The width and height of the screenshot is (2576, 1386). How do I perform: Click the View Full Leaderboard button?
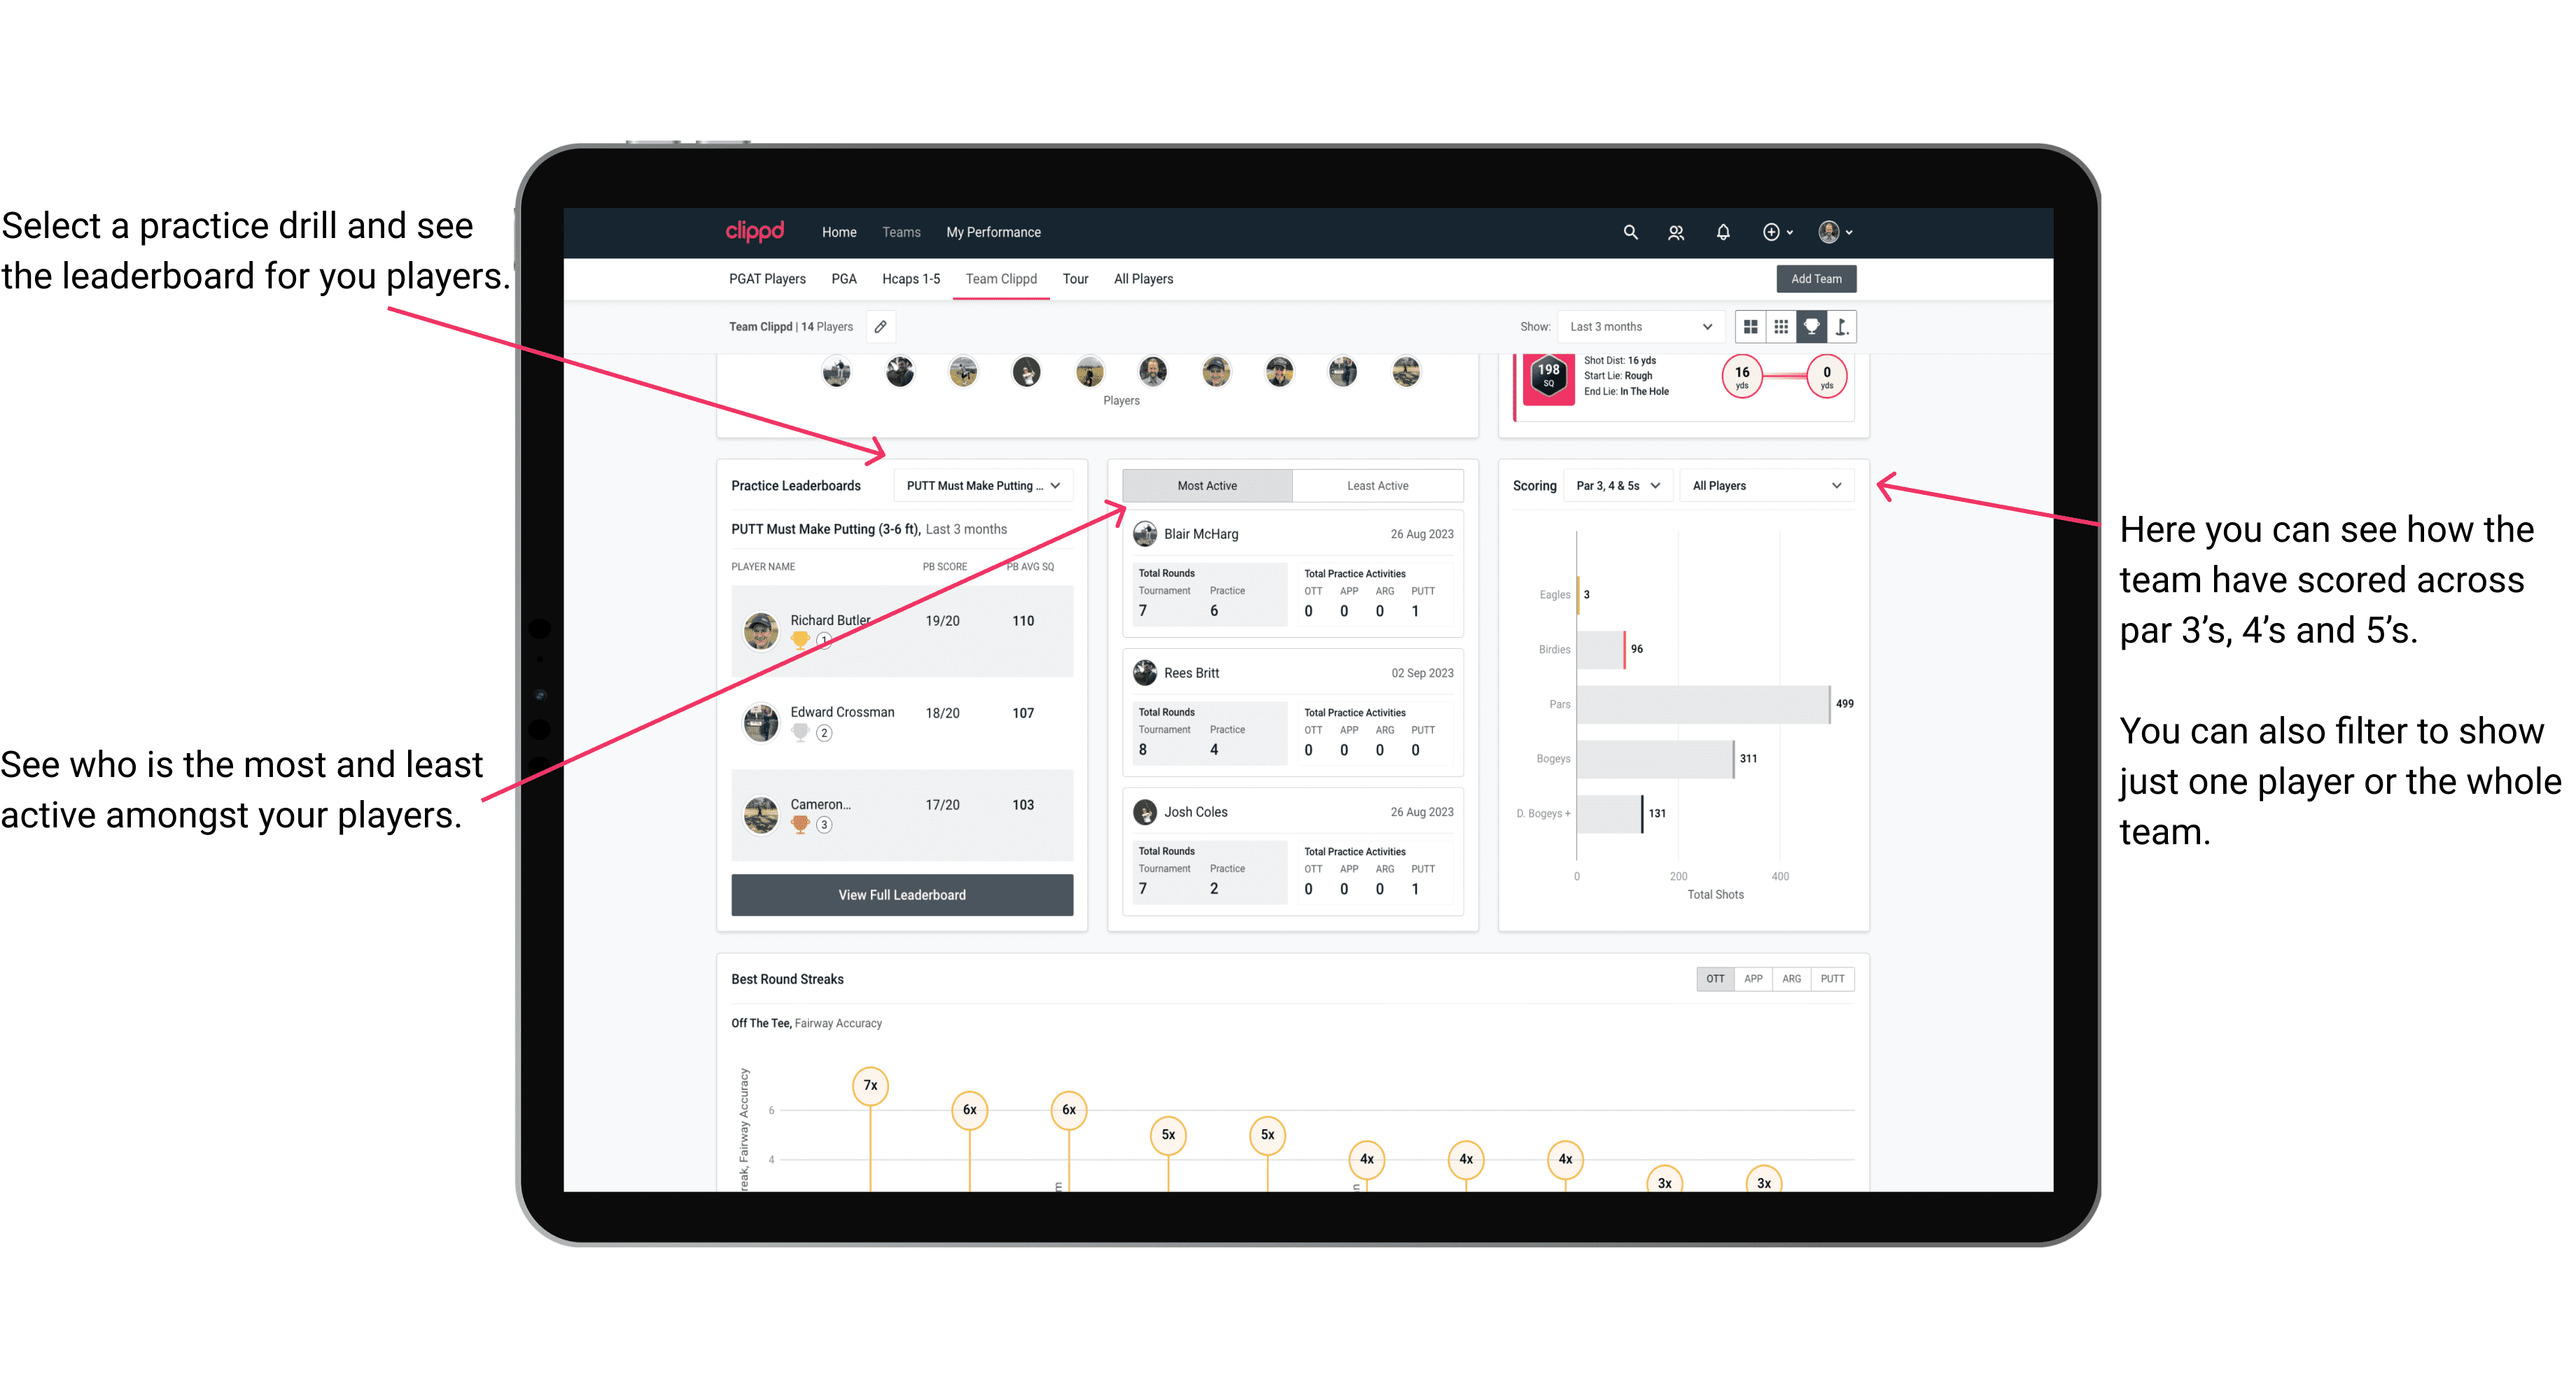(902, 895)
